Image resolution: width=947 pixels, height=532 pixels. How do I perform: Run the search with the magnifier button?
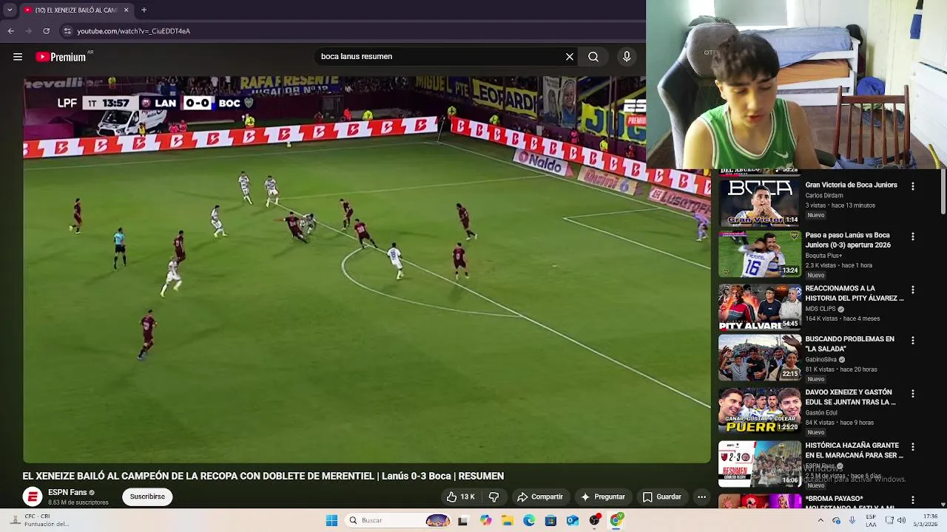(x=593, y=57)
